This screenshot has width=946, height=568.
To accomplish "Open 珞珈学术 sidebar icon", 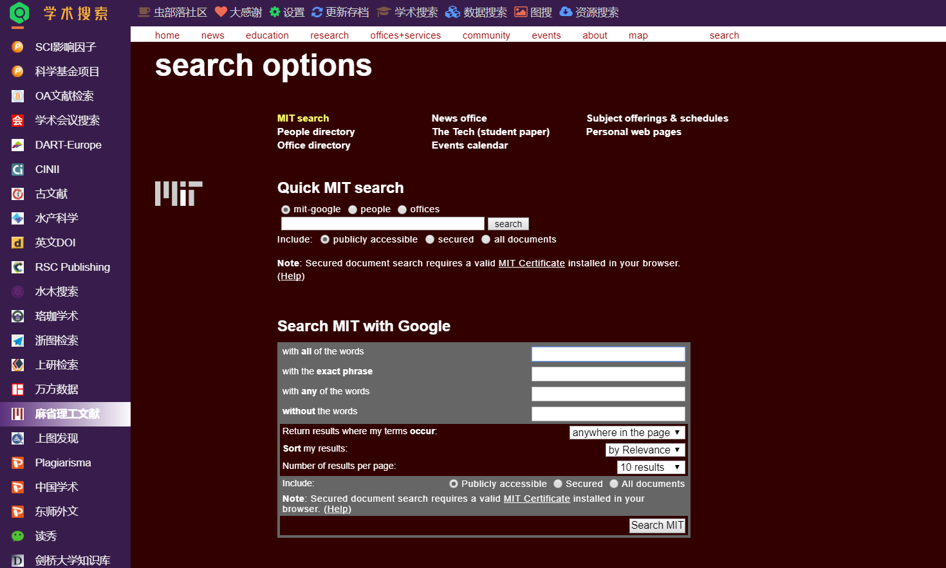I will click(18, 316).
